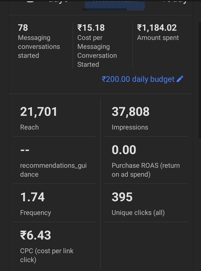Open Cost per Messaging Conversation Started metric
This screenshot has height=271, width=201.
pyautogui.click(x=97, y=51)
